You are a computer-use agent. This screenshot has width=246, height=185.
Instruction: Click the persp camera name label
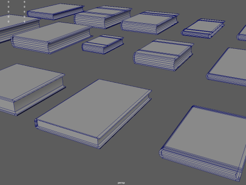coord(121,183)
